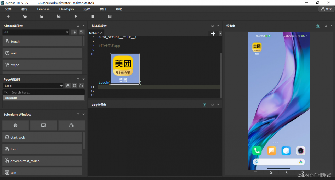Open the HeadSpin menu
Image resolution: width=335 pixels, height=180 pixels.
coord(66,9)
